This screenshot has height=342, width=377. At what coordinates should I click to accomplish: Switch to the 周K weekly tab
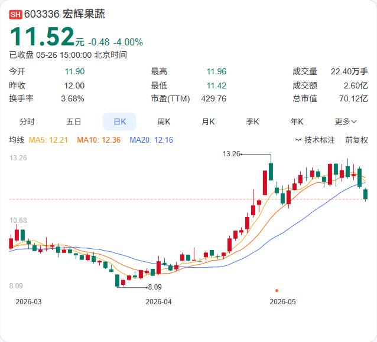tap(164, 121)
